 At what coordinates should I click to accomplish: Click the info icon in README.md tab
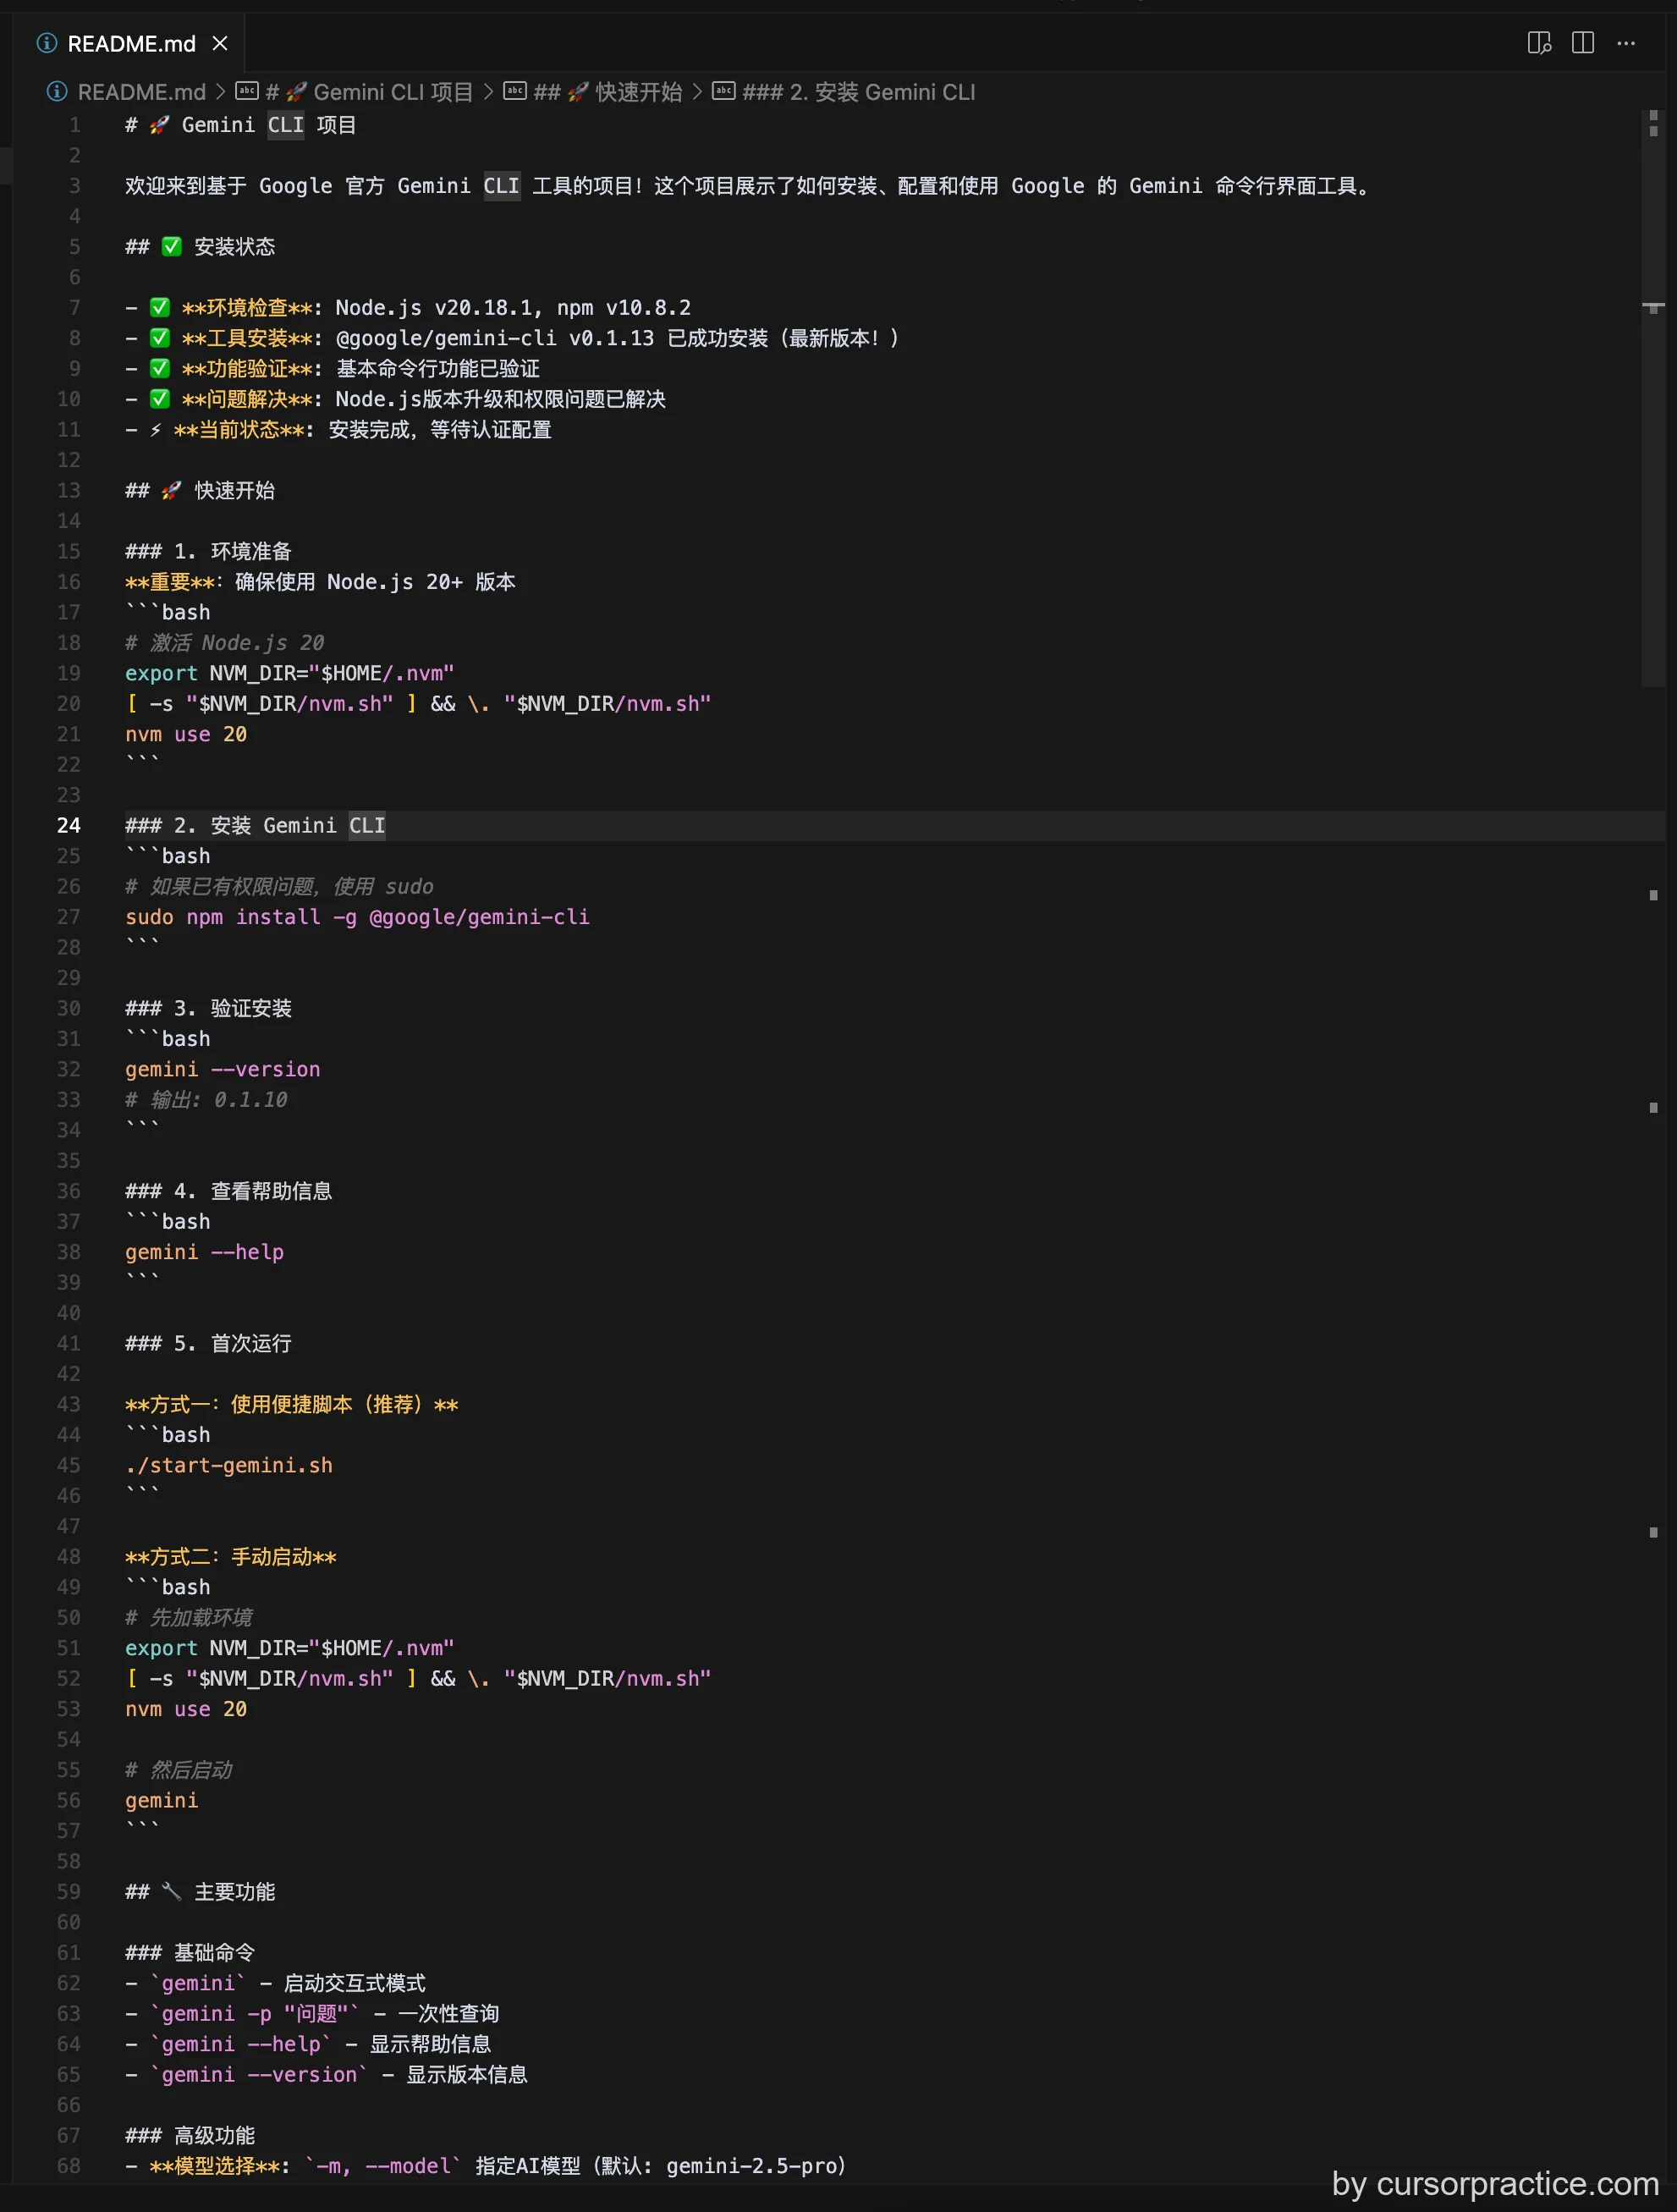click(x=47, y=43)
